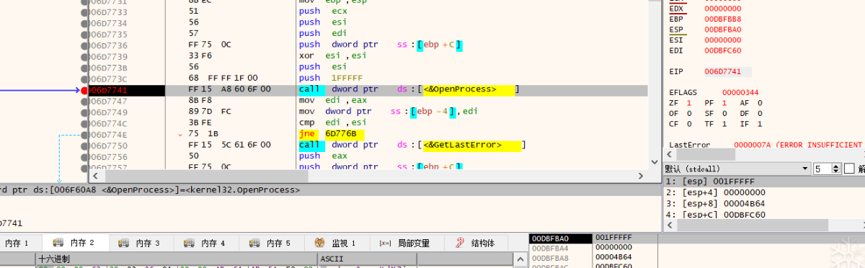Click the IF flag value

pos(760,124)
